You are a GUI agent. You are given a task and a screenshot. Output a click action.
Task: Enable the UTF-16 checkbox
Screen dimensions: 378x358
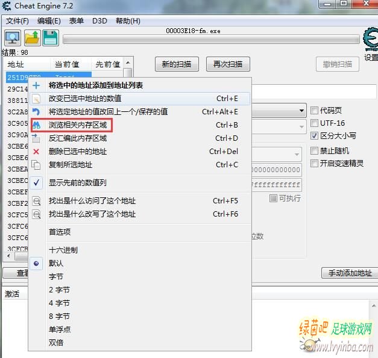tap(314, 123)
